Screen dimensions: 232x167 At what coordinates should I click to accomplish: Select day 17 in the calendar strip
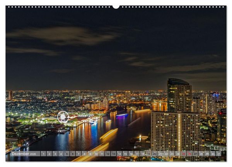137,154
